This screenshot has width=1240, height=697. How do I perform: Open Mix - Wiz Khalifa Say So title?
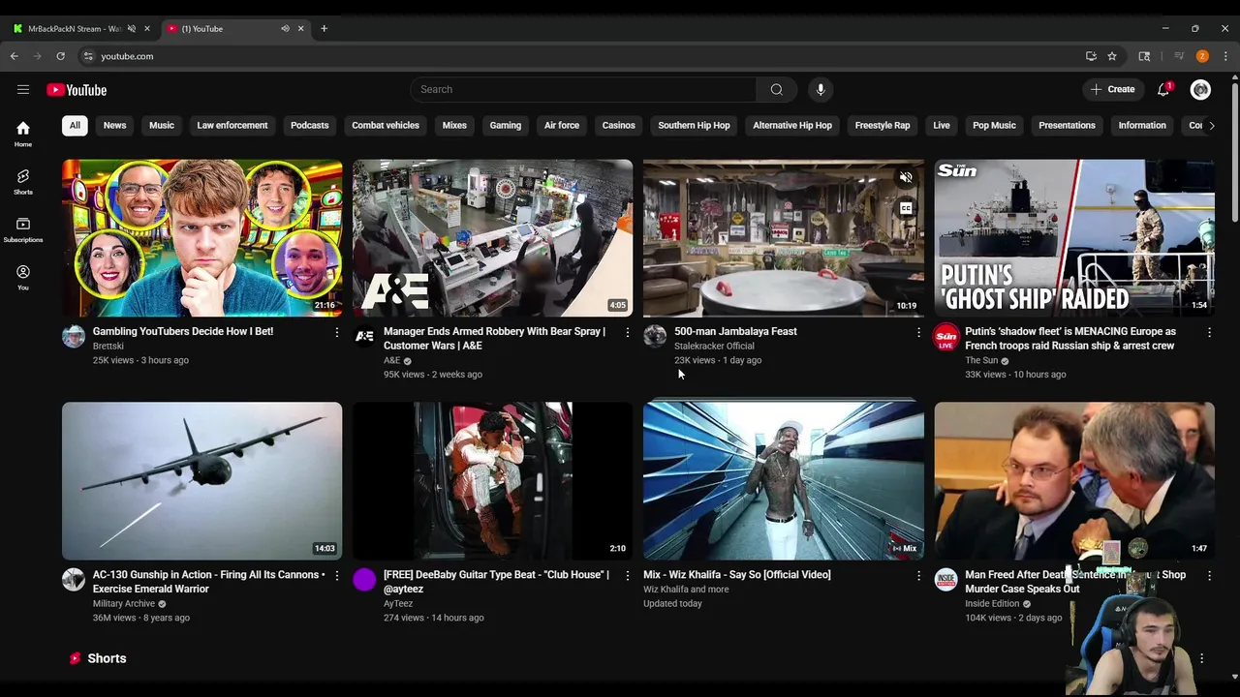736,574
